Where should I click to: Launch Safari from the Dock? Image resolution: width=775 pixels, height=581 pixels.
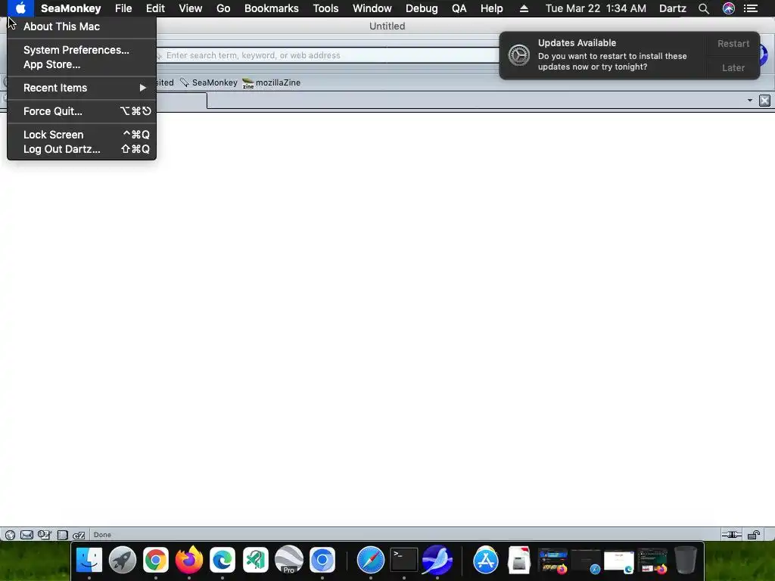370,561
